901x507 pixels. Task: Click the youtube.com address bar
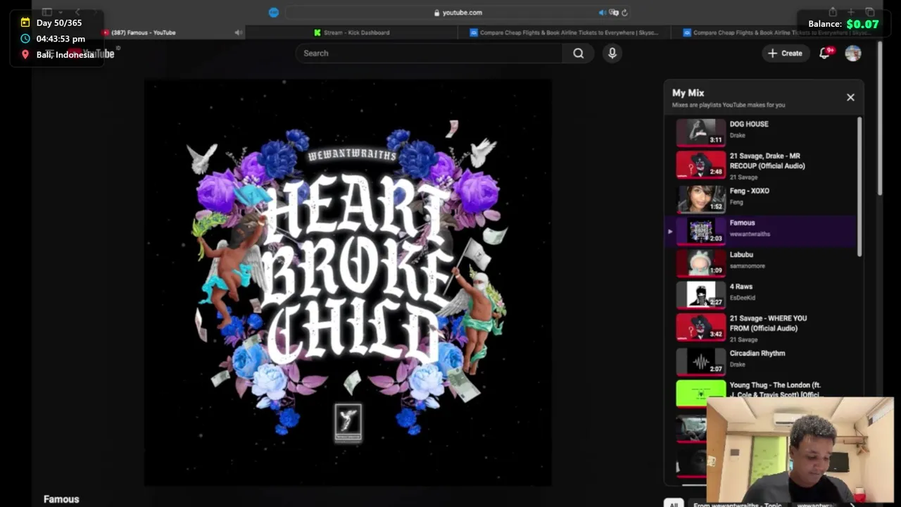click(458, 12)
